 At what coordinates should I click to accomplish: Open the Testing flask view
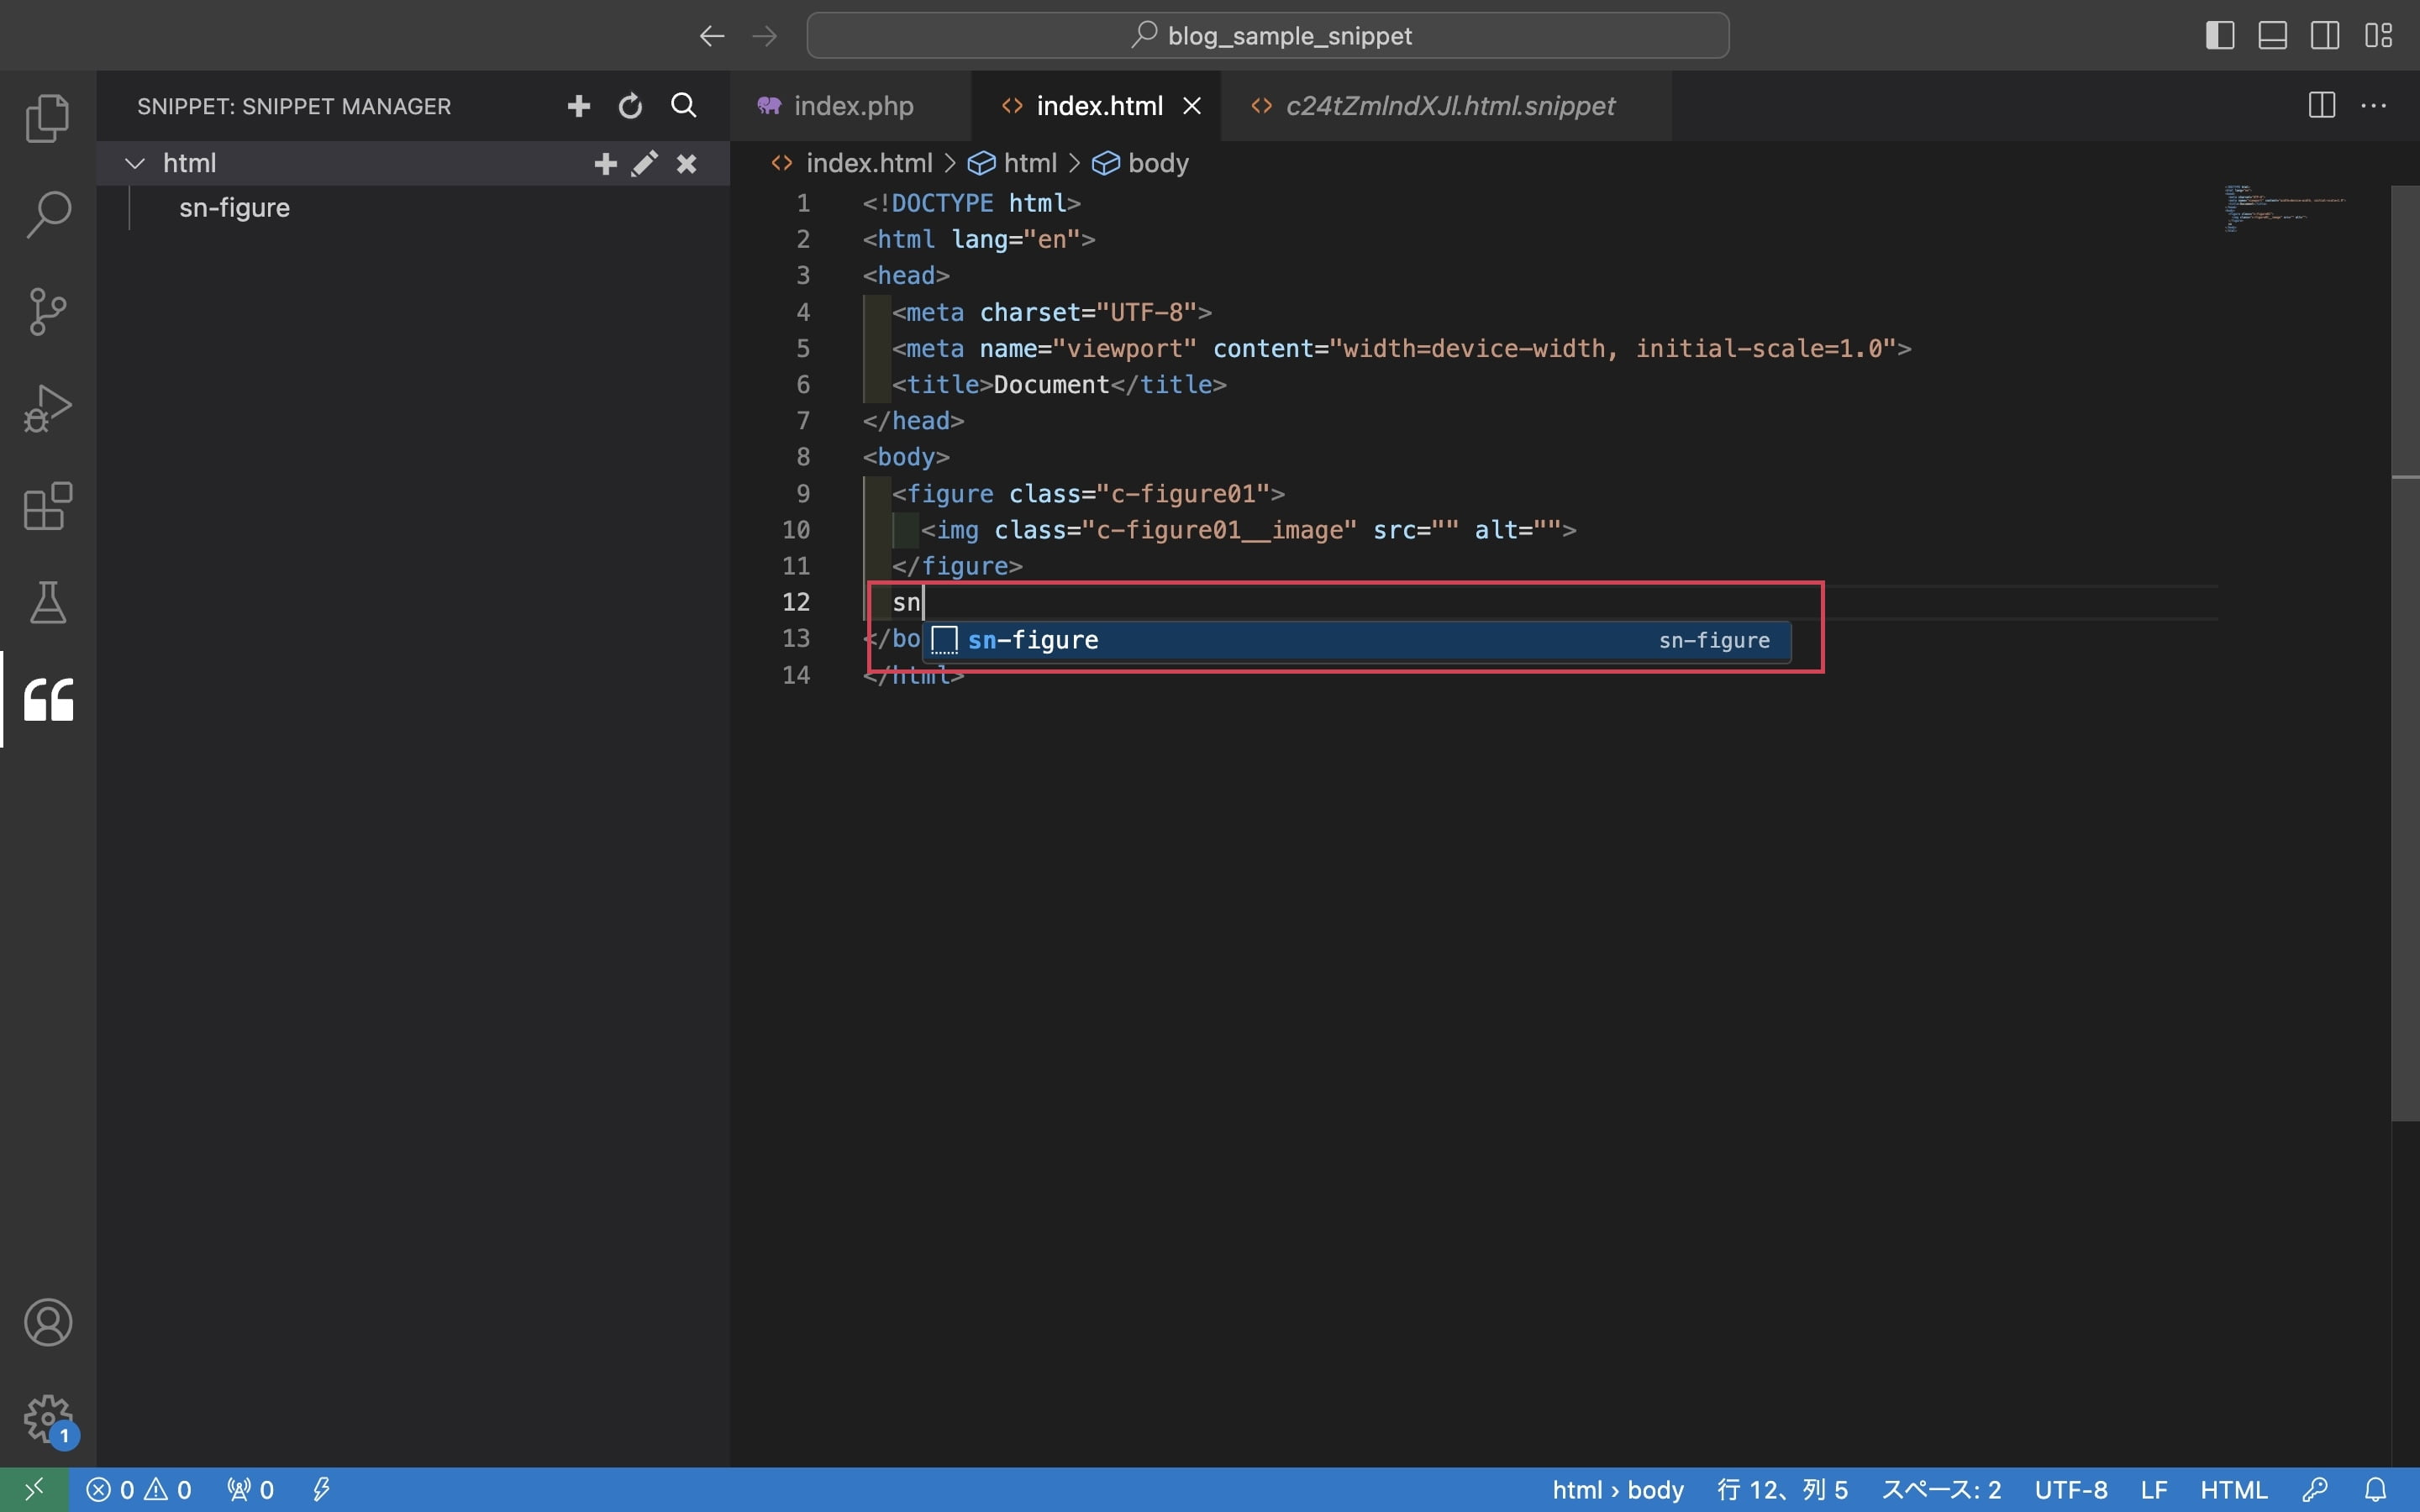pyautogui.click(x=48, y=602)
